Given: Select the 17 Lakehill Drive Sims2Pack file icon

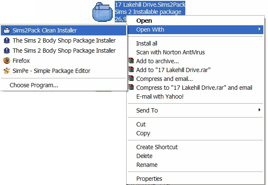Looking at the screenshot, I should click(x=103, y=12).
